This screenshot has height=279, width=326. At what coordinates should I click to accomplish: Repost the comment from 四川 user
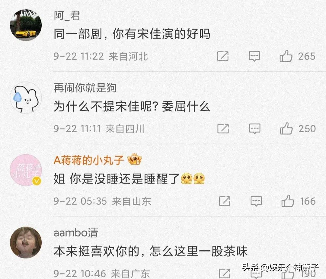coord(223,129)
